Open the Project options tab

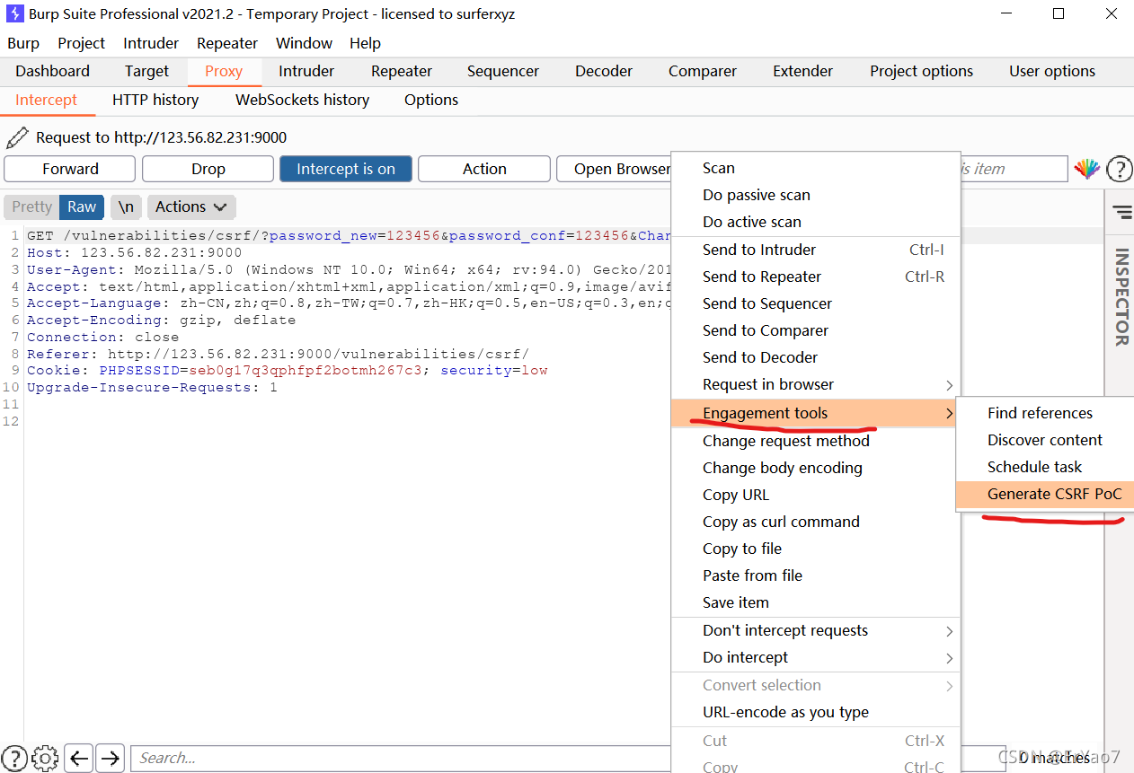coord(921,71)
